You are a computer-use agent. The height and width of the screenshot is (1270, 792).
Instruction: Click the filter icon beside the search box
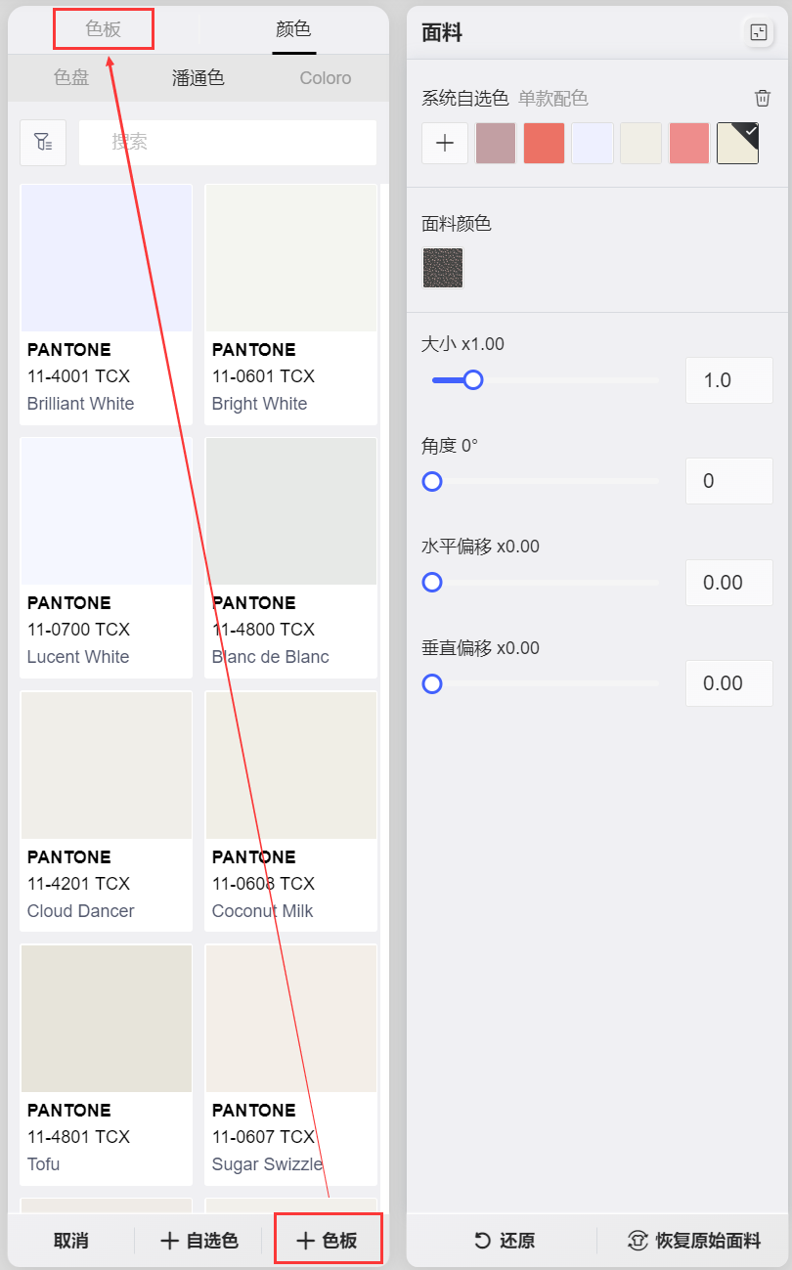(43, 143)
